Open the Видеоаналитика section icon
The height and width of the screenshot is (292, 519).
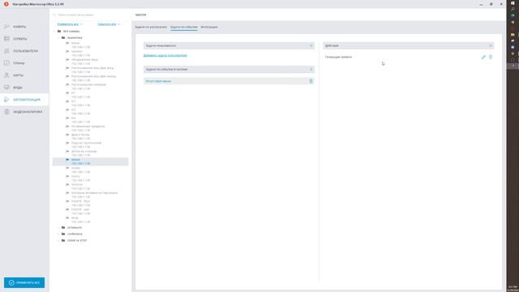(x=6, y=112)
